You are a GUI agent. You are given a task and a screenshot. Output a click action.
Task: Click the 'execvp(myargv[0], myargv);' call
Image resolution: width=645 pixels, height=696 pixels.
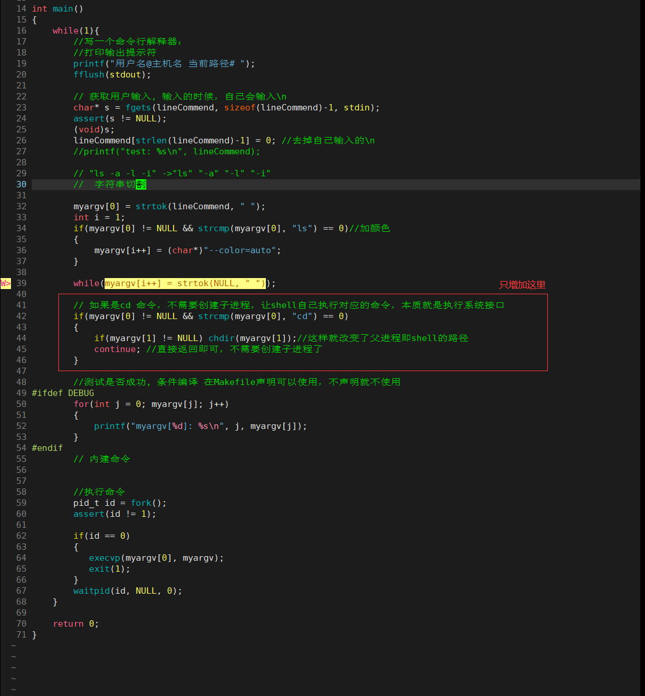[x=156, y=558]
